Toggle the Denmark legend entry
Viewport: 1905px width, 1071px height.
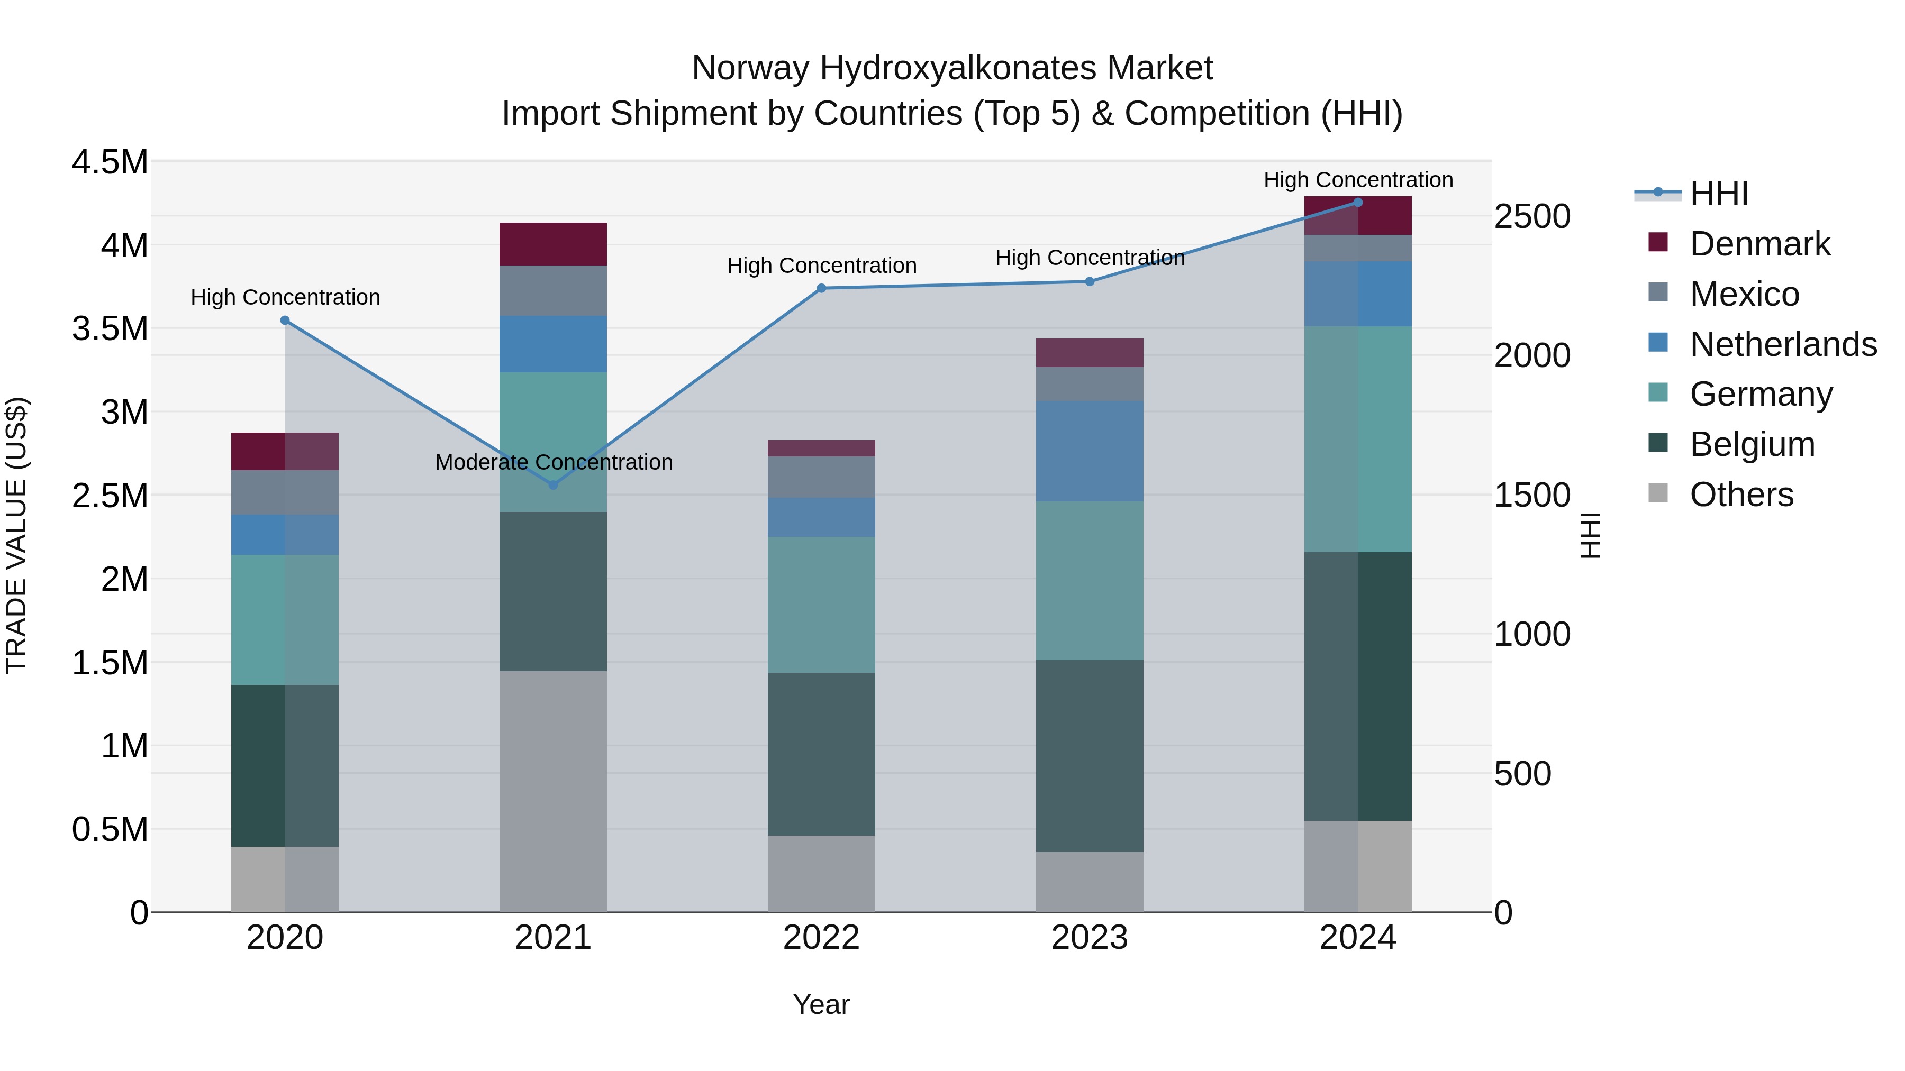[1739, 243]
